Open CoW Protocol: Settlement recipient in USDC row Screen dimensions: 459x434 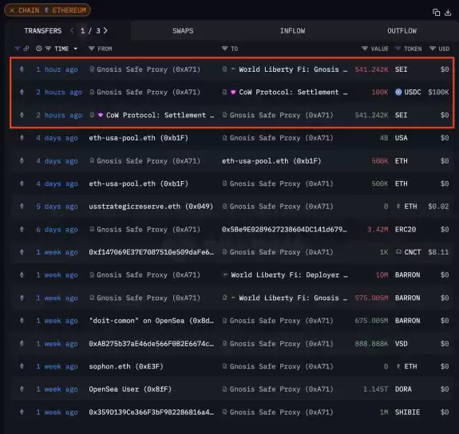[x=293, y=93]
